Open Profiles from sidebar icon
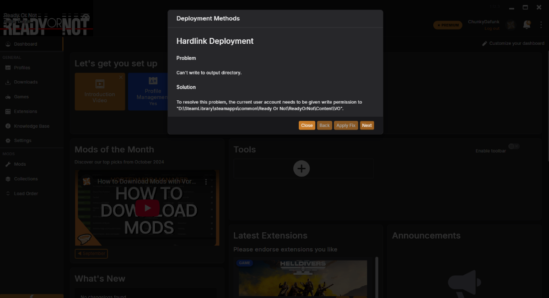The image size is (549, 298). pos(8,68)
